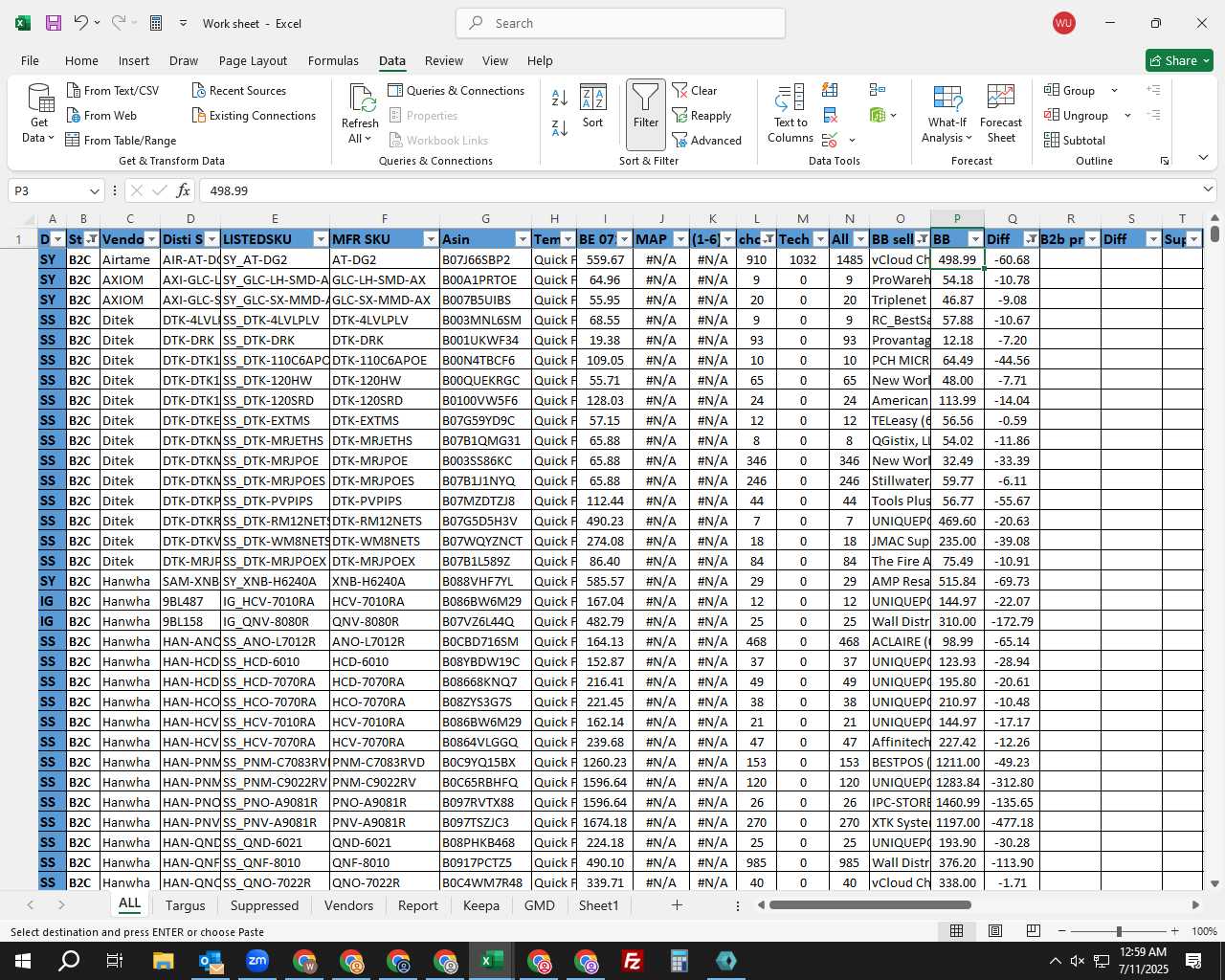Viewport: 1225px width, 980px height.
Task: Click the Data Model icon
Action: click(877, 115)
